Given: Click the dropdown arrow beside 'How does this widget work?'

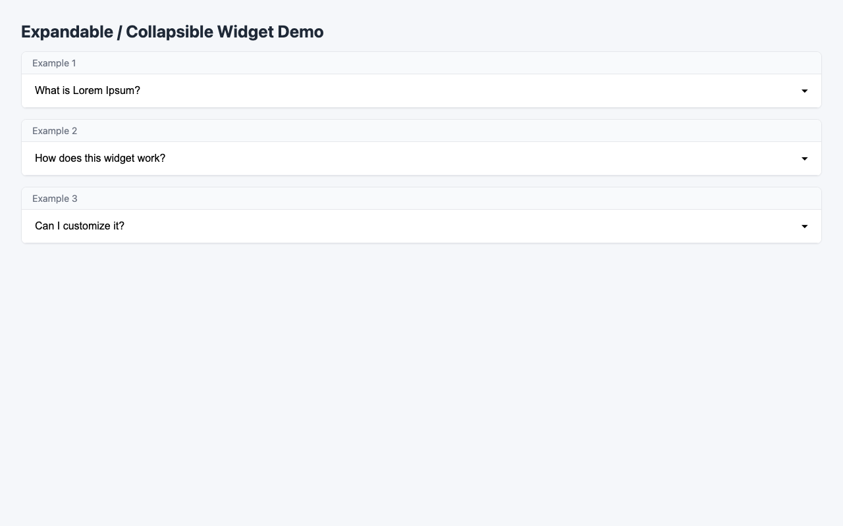Looking at the screenshot, I should click(804, 158).
